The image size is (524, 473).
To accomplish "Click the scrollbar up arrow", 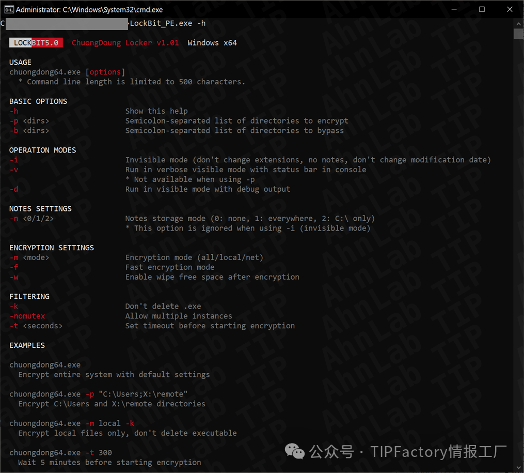I will (518, 24).
